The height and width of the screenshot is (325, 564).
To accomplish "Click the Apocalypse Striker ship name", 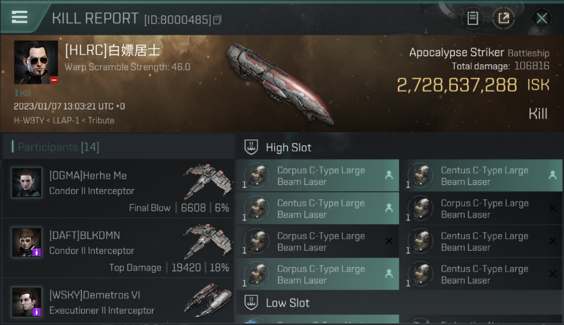I will point(456,53).
